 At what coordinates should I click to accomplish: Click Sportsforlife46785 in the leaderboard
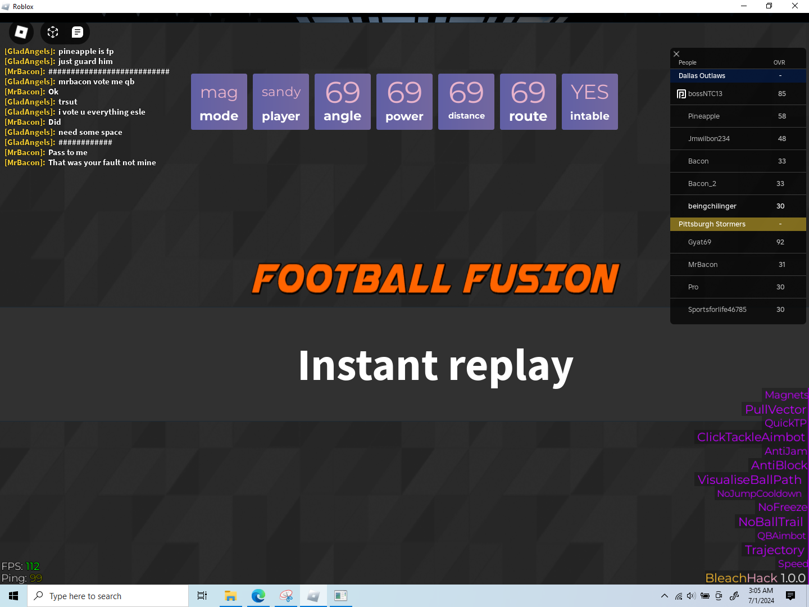(x=738, y=310)
